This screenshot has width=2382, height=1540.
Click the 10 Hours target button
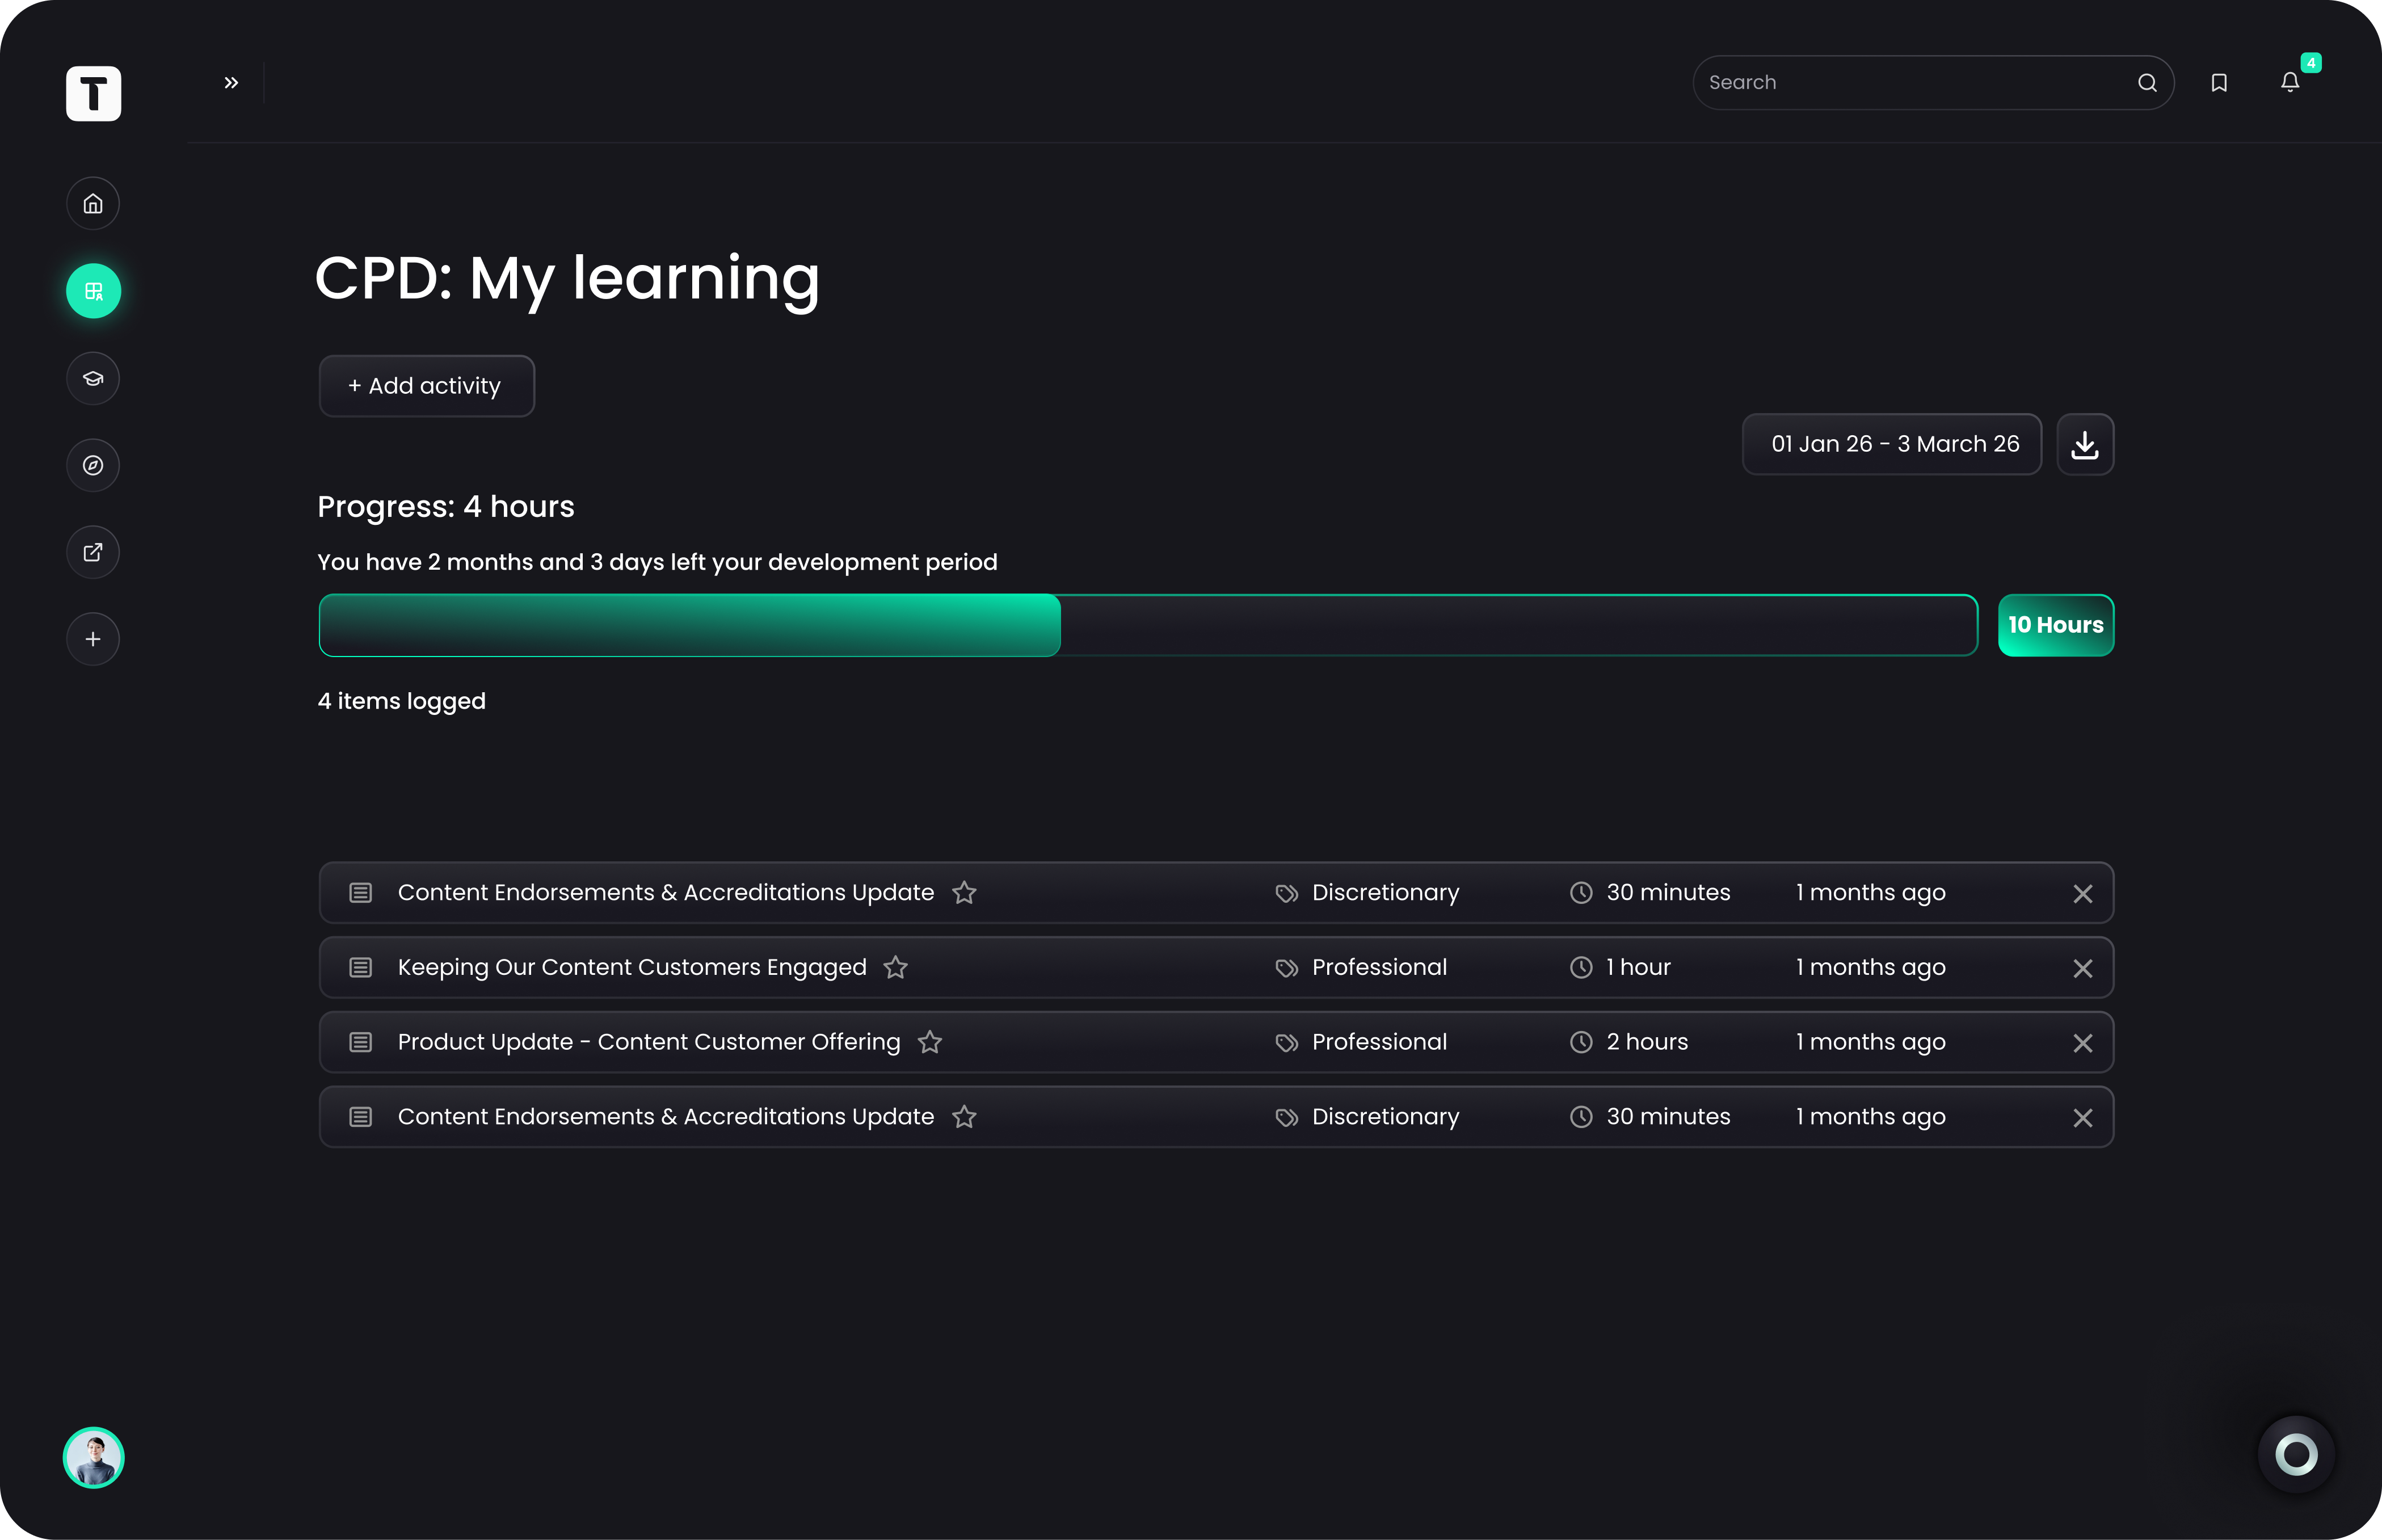pos(2055,625)
